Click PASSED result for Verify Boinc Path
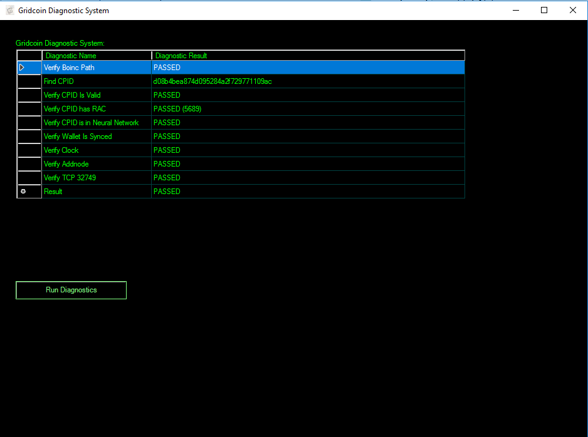 coord(308,68)
